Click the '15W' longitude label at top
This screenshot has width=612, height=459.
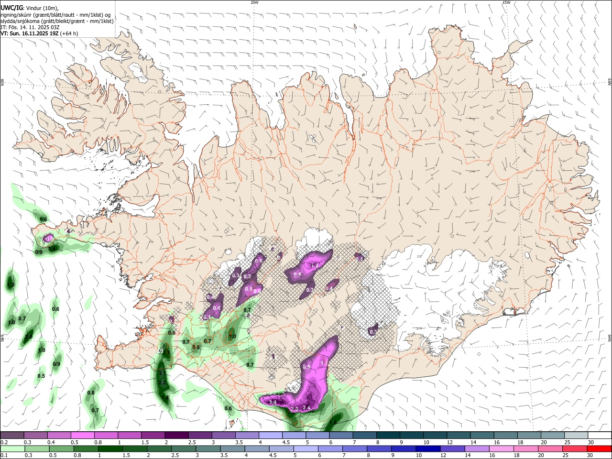coord(506,2)
